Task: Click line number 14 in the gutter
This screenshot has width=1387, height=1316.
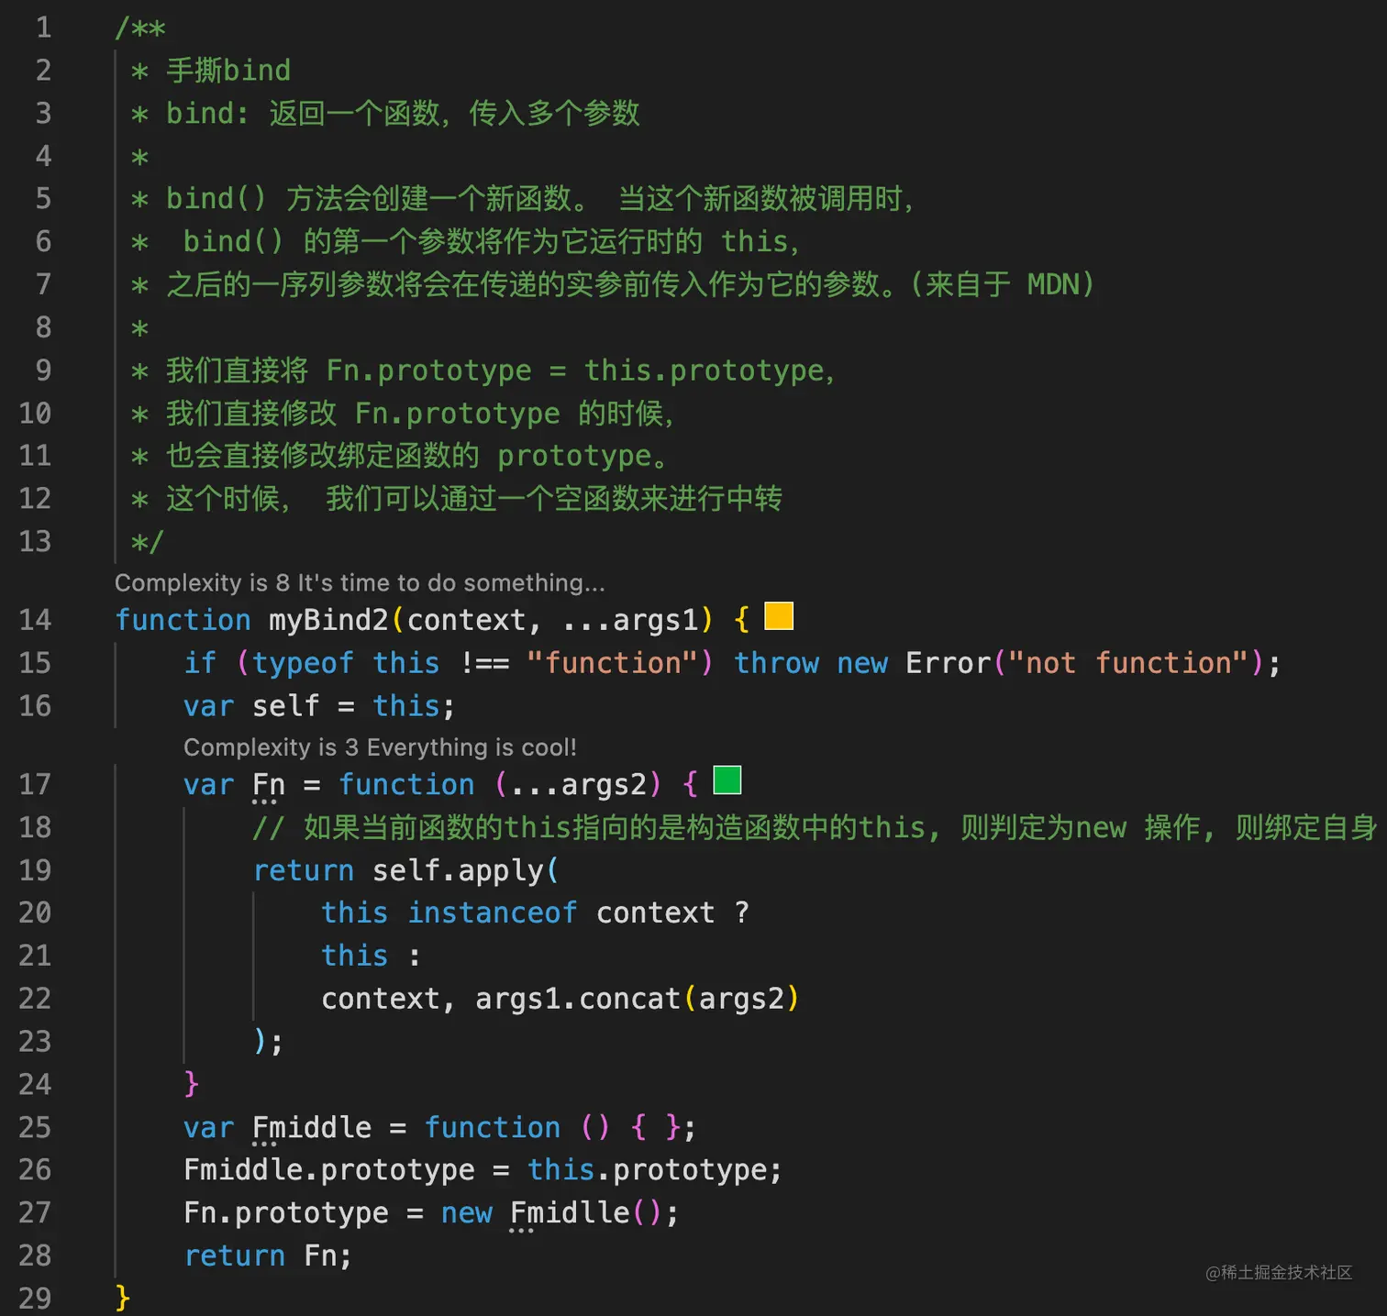Action: (x=35, y=620)
